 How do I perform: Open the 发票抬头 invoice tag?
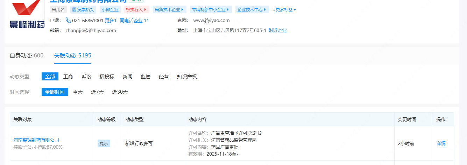(83, 10)
